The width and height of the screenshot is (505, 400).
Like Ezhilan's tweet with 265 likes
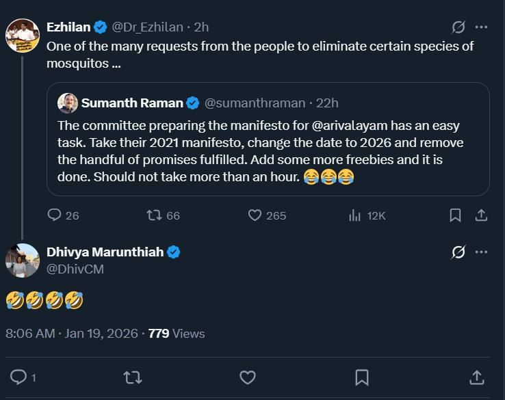[x=255, y=215]
